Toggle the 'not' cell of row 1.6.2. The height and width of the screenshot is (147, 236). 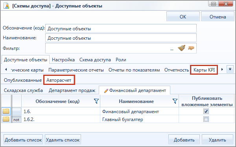[x=17, y=119]
